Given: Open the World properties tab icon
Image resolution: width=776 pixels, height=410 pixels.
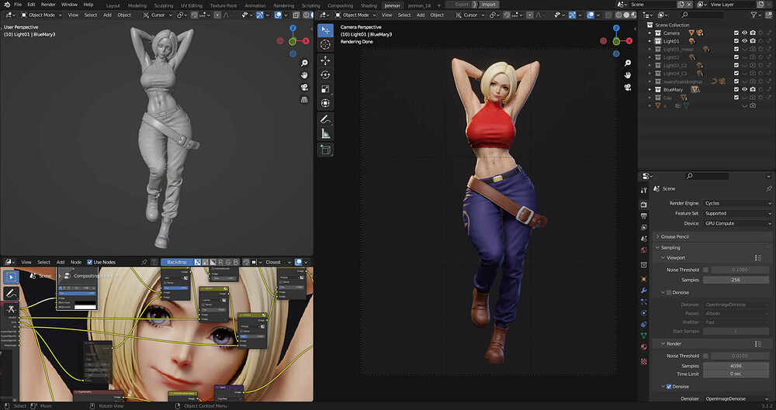Looking at the screenshot, I should tap(644, 250).
